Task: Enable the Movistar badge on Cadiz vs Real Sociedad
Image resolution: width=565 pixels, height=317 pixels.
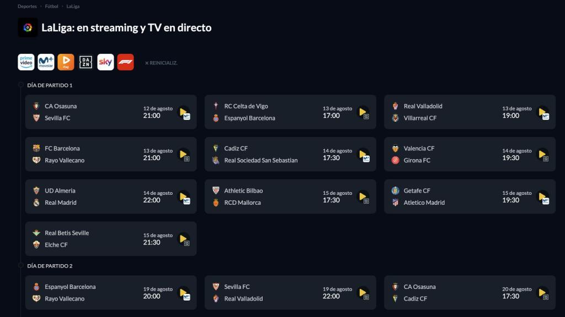Action: click(366, 160)
